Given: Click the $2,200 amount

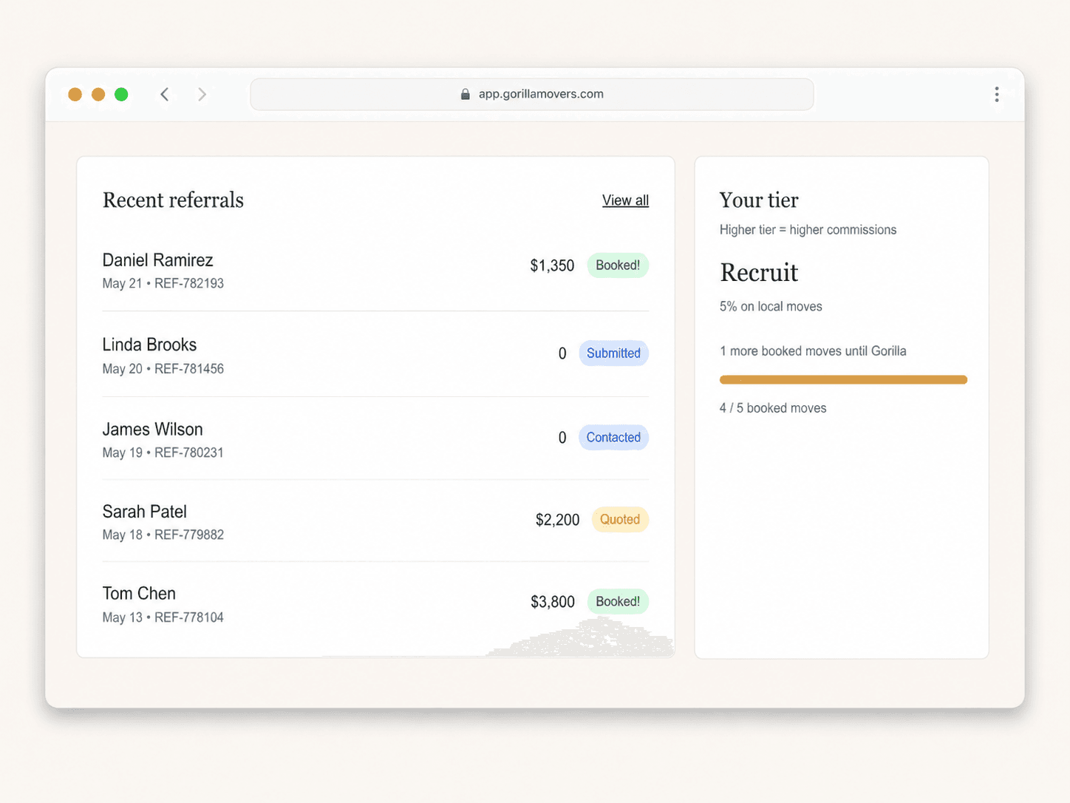Looking at the screenshot, I should click(557, 520).
